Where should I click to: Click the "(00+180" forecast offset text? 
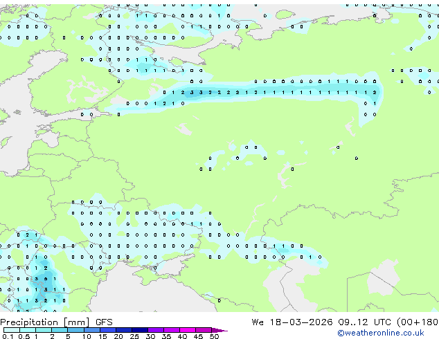418,322
